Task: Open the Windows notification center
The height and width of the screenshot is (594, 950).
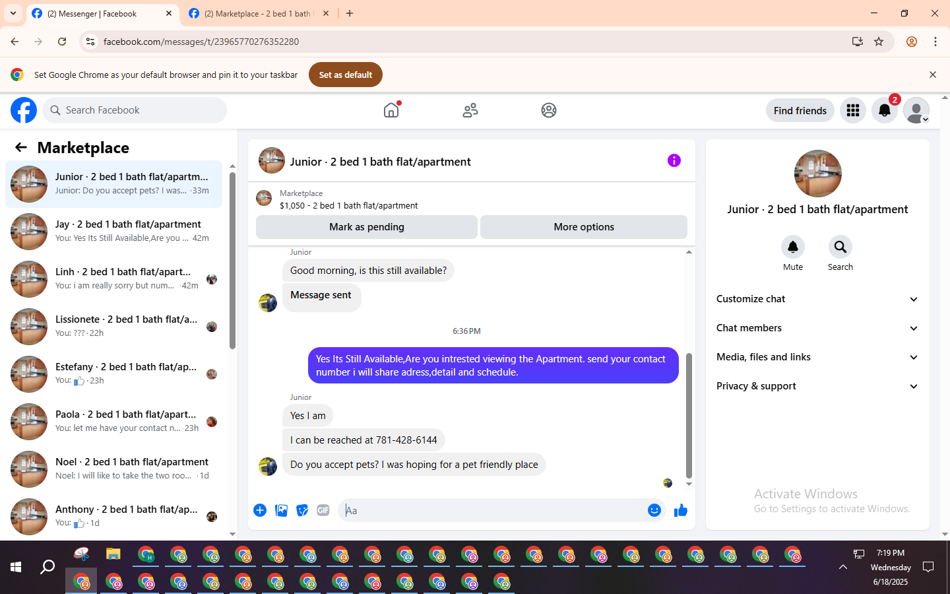Action: 928,567
